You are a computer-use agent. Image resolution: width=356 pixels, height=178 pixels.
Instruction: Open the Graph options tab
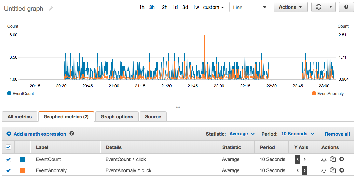click(x=117, y=117)
